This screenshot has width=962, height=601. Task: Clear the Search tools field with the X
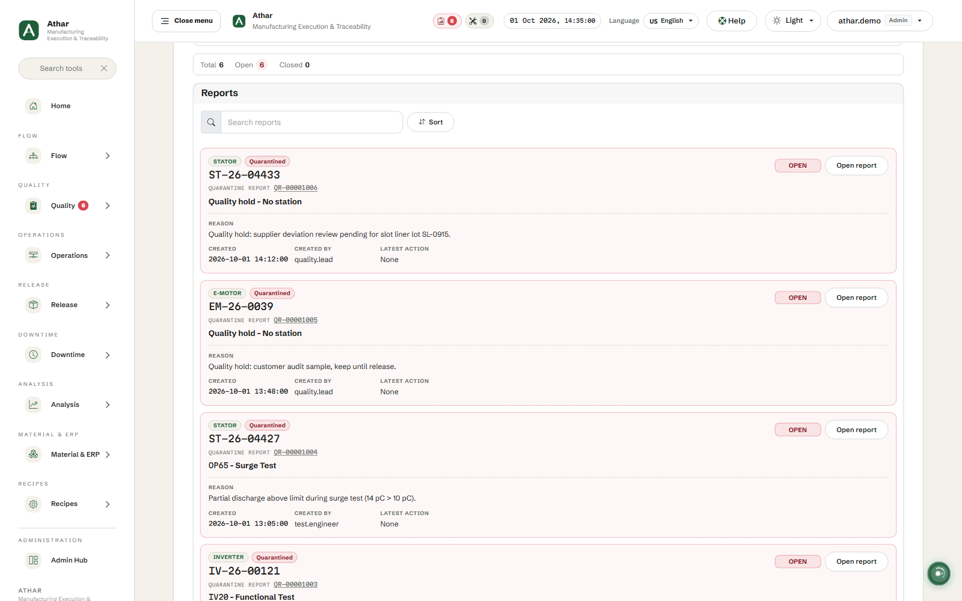pos(104,69)
